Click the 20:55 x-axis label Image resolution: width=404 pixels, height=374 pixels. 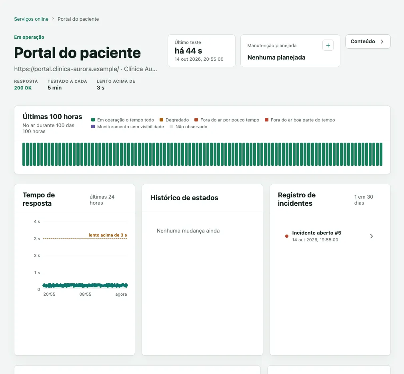pos(49,294)
